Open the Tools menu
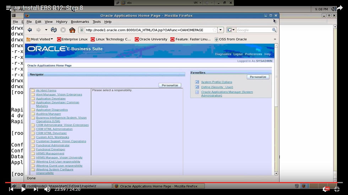 [97, 22]
